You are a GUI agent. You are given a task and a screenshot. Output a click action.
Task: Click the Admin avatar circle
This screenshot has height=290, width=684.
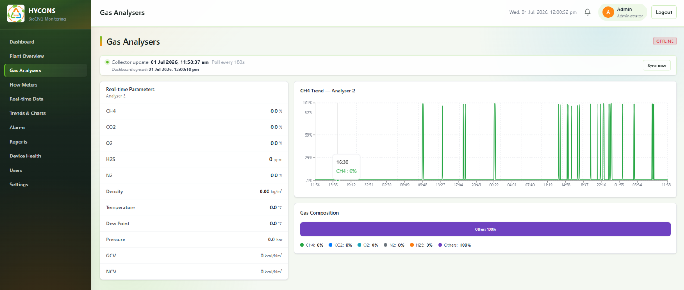point(608,12)
